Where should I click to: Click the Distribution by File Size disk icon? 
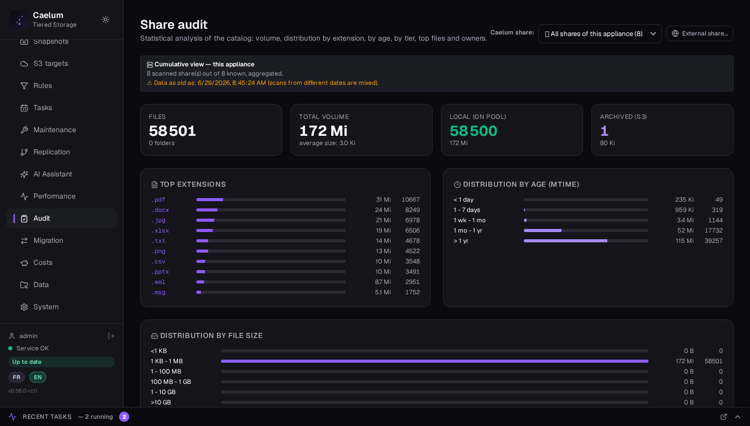point(155,336)
